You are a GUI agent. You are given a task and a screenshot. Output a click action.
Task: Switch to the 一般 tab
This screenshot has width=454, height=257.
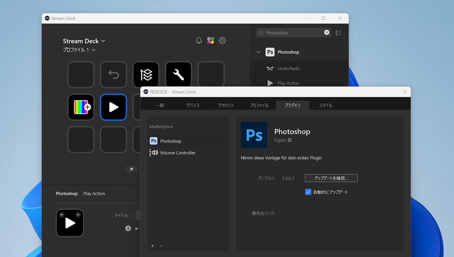[x=160, y=105]
